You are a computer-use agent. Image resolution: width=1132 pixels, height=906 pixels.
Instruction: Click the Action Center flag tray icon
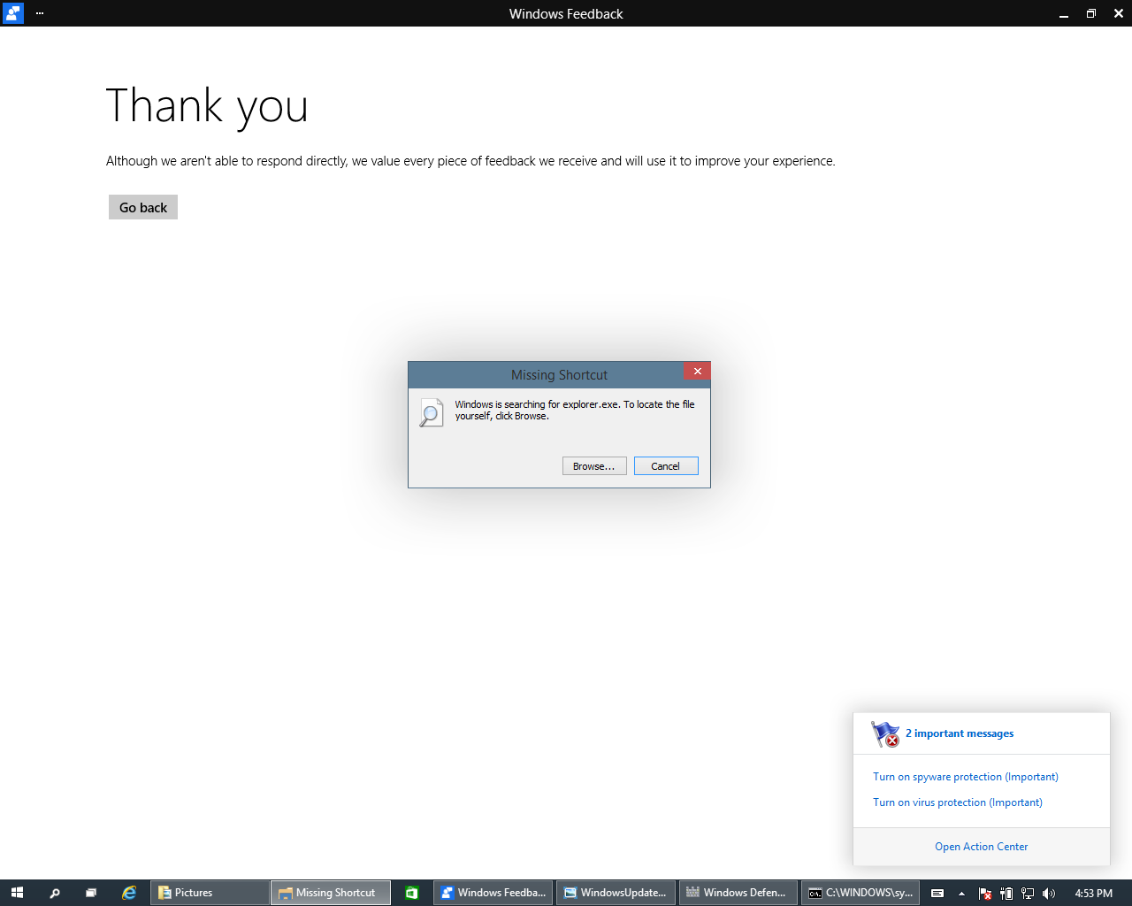[x=985, y=893]
